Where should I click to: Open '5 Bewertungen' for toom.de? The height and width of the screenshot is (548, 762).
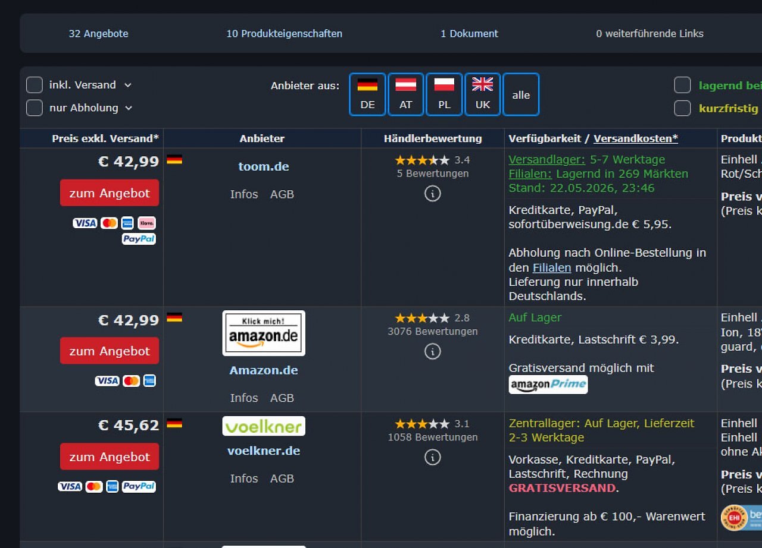433,174
